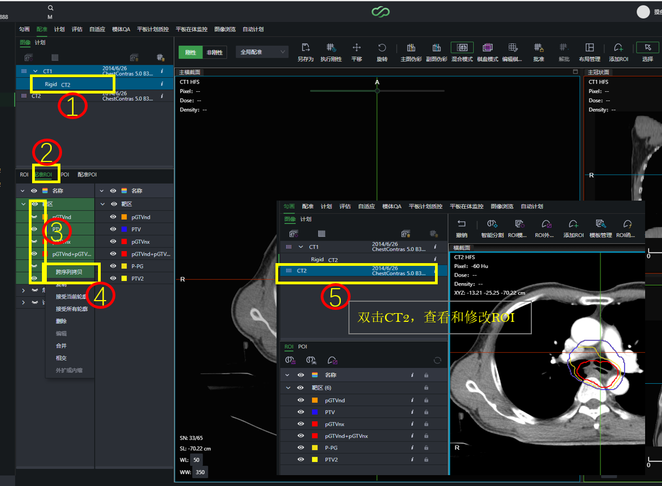Switch to the 配准POI tab

pyautogui.click(x=87, y=175)
